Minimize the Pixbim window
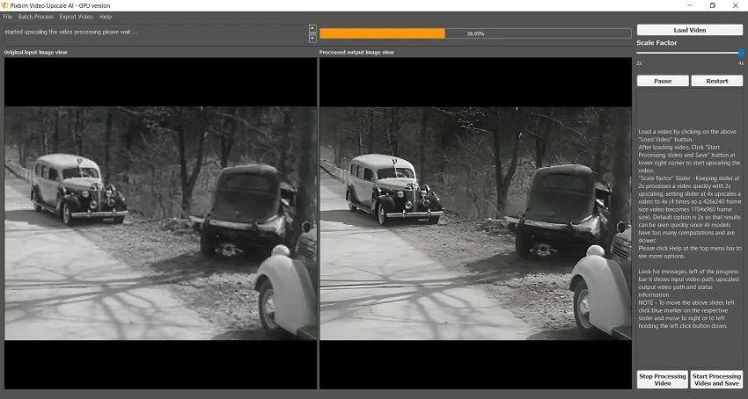Screen dimensions: 748x399 (690, 6)
